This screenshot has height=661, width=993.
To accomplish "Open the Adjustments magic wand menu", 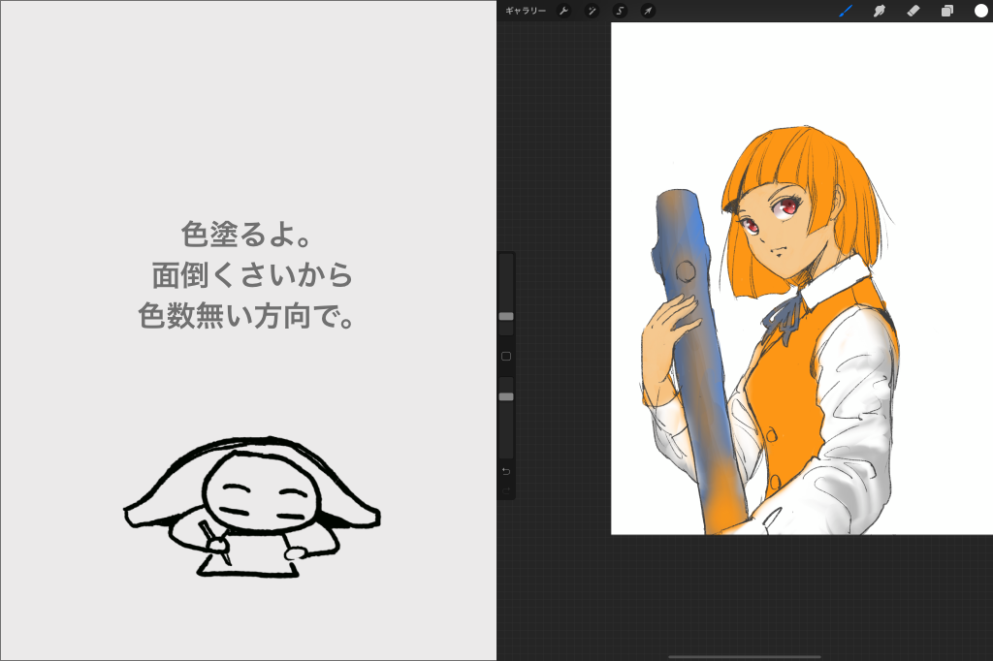I will click(x=592, y=11).
